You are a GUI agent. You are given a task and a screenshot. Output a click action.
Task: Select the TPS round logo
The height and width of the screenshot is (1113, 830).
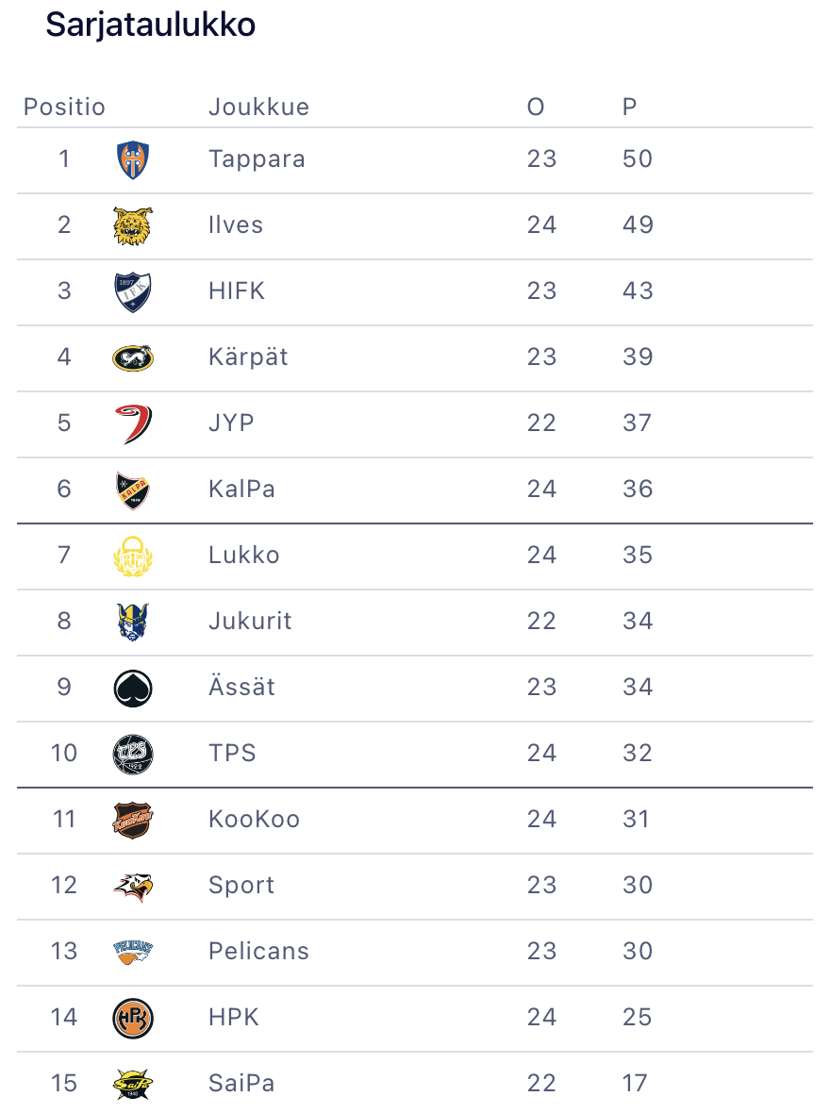(132, 754)
